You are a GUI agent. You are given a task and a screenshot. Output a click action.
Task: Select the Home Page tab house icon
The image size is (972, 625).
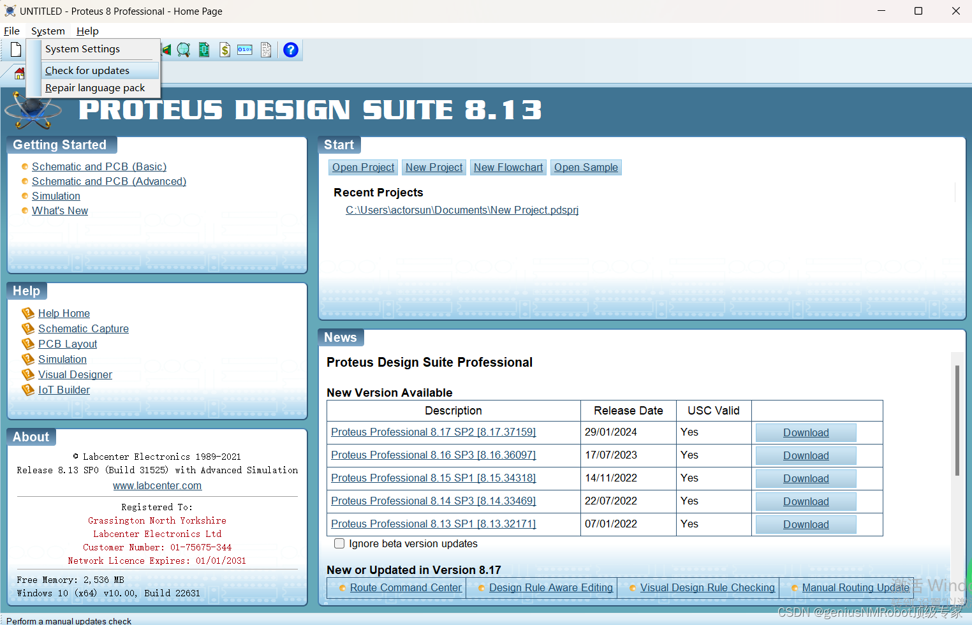click(x=20, y=73)
